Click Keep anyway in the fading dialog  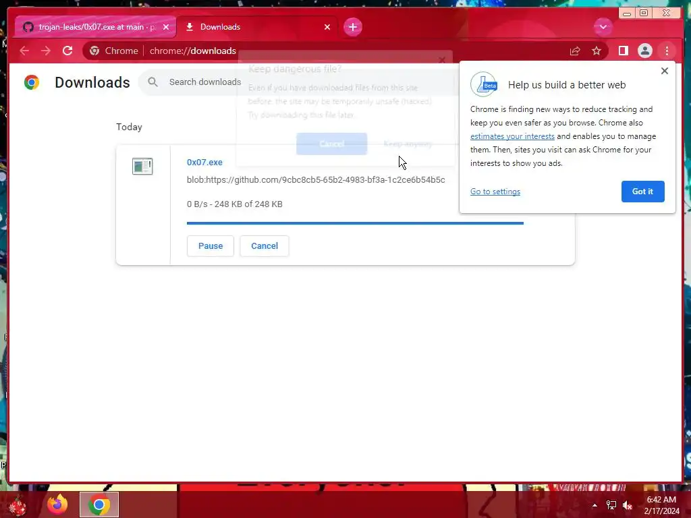pyautogui.click(x=408, y=144)
